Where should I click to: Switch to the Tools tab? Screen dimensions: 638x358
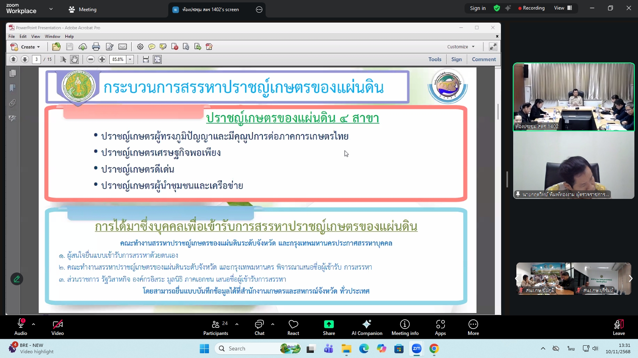[x=434, y=59]
